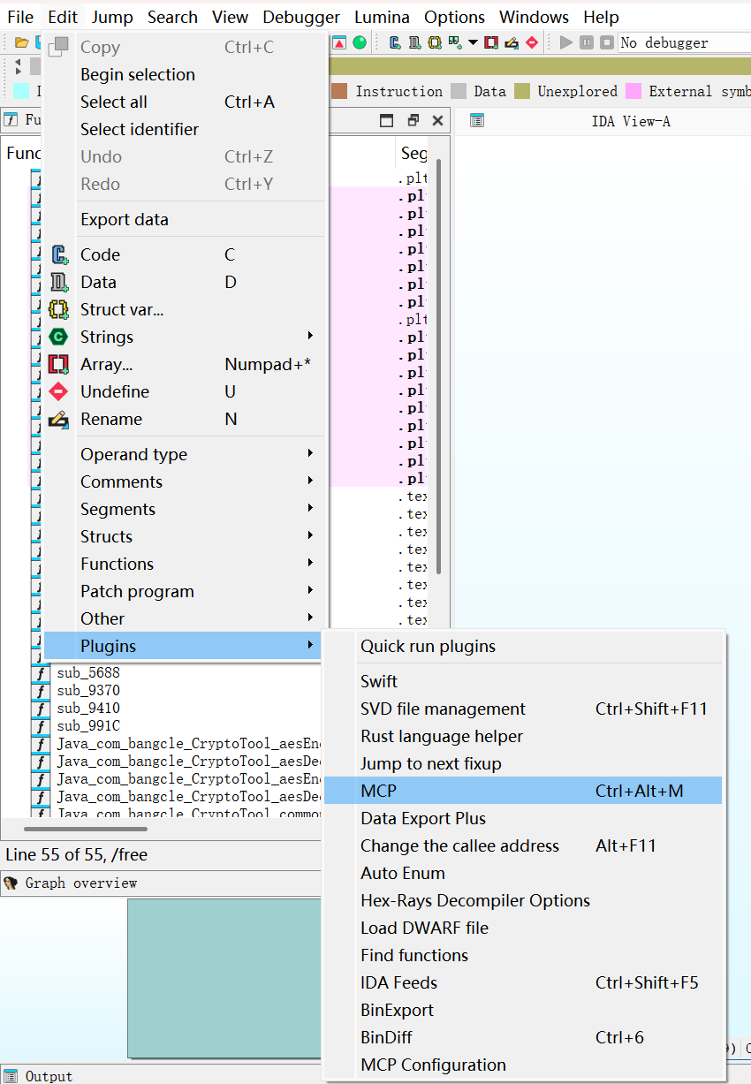The width and height of the screenshot is (751, 1084).
Task: Click the Rename pencil icon in toolbar
Action: (512, 42)
